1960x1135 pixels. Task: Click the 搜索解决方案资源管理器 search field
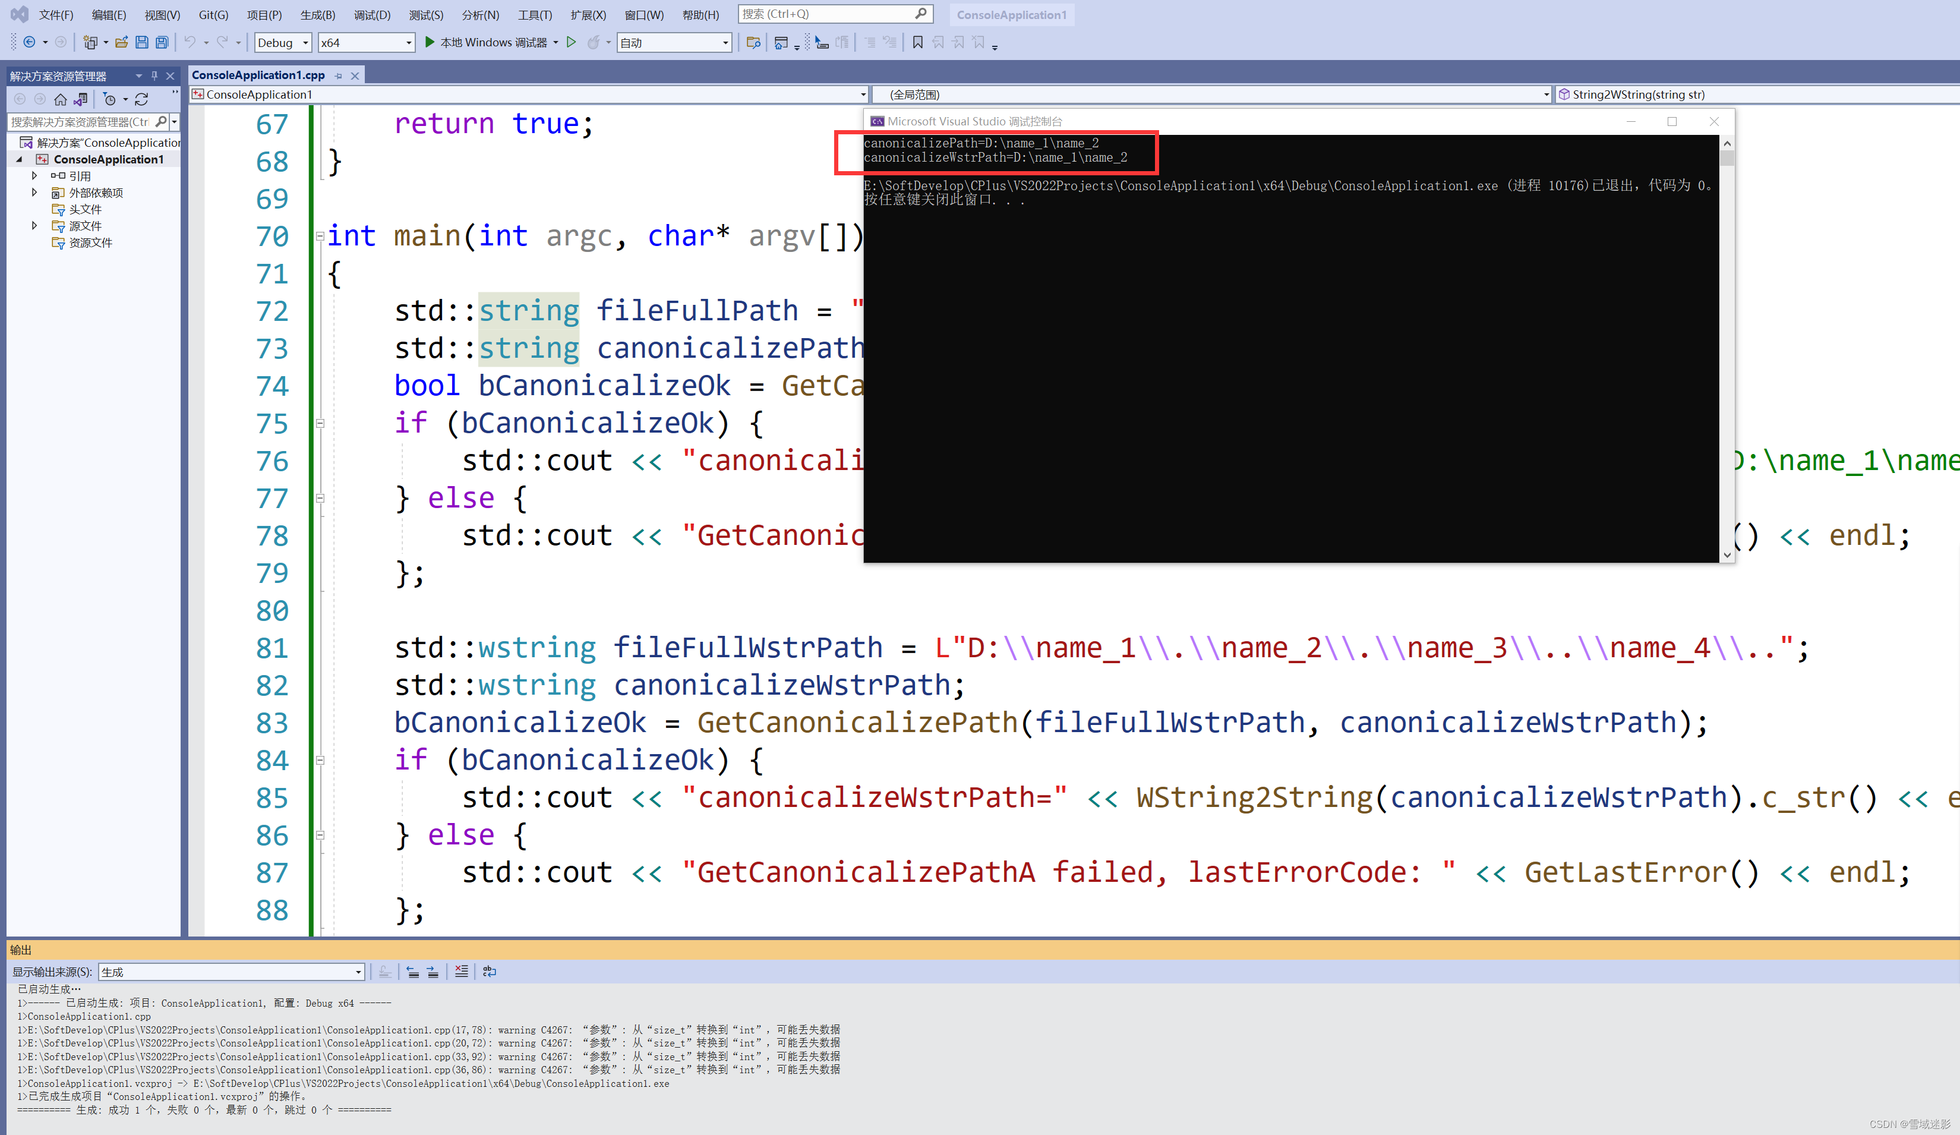78,122
